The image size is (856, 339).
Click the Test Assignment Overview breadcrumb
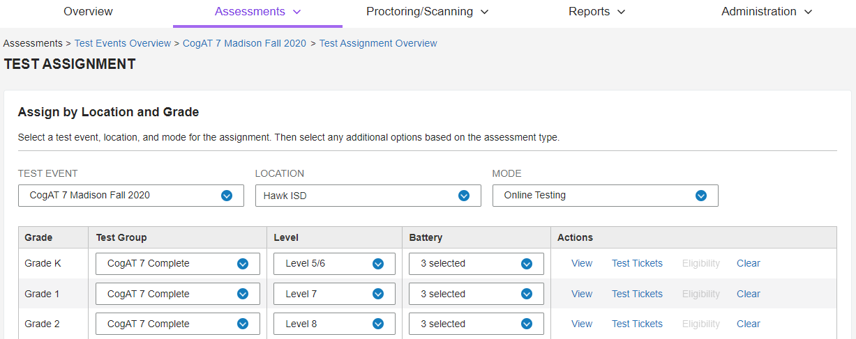tap(378, 43)
